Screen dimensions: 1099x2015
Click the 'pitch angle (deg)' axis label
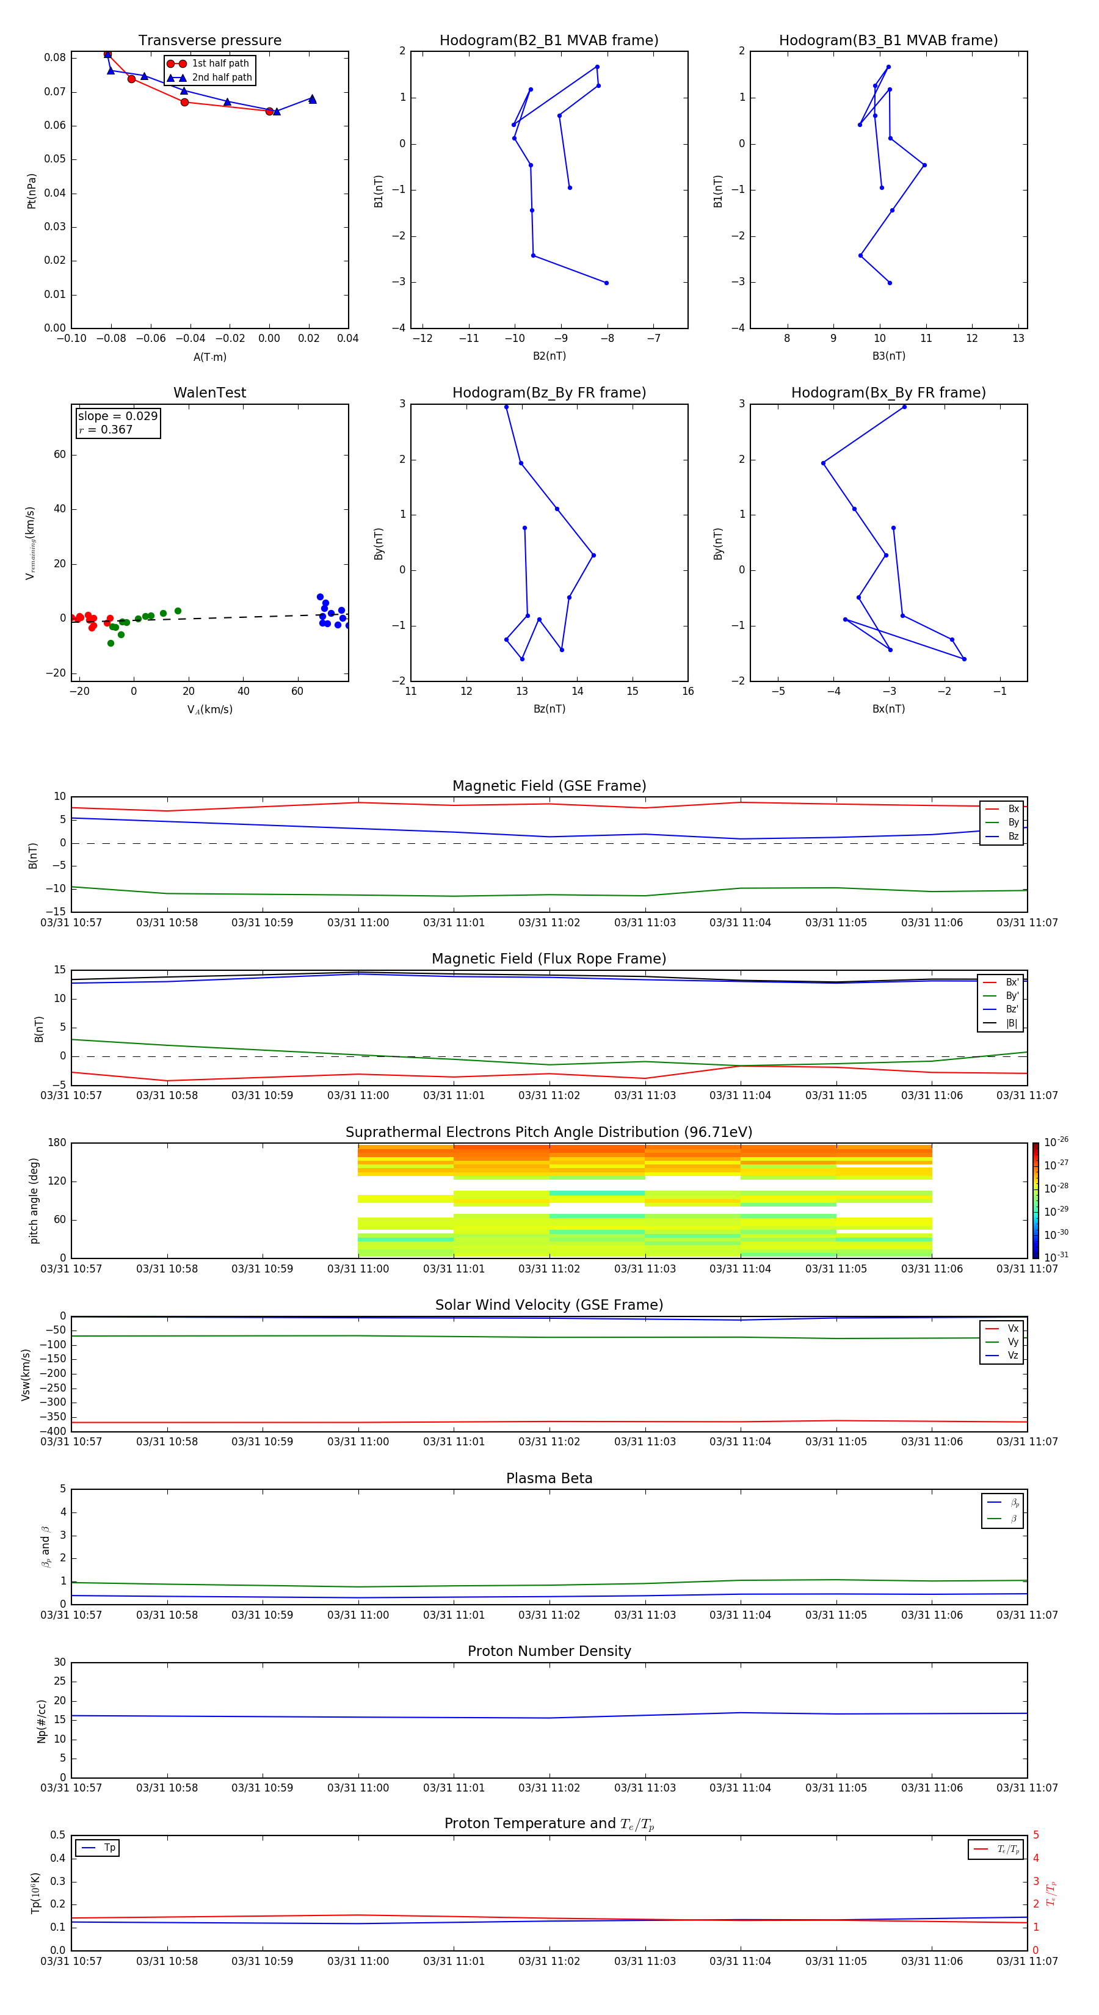click(x=34, y=1200)
